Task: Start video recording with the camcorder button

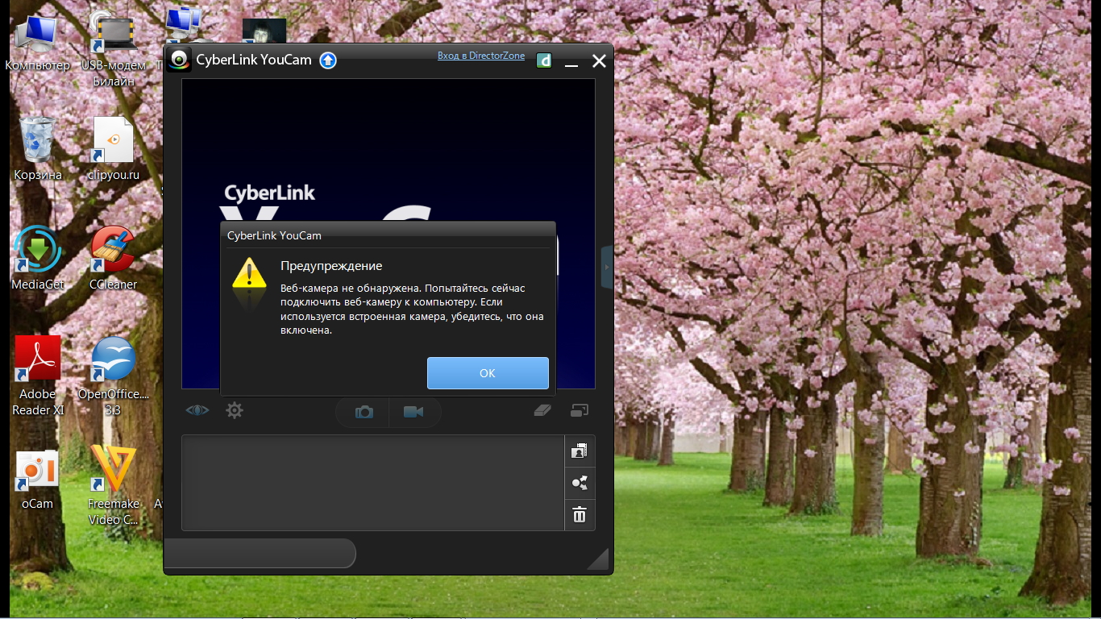Action: pyautogui.click(x=414, y=412)
